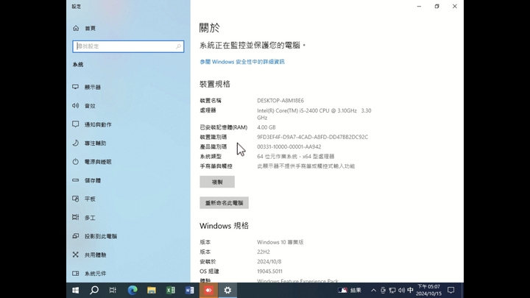Select the 多工 multitasking icon
This screenshot has width=530, height=298.
76,217
